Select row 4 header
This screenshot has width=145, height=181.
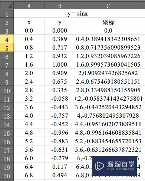tap(7, 39)
